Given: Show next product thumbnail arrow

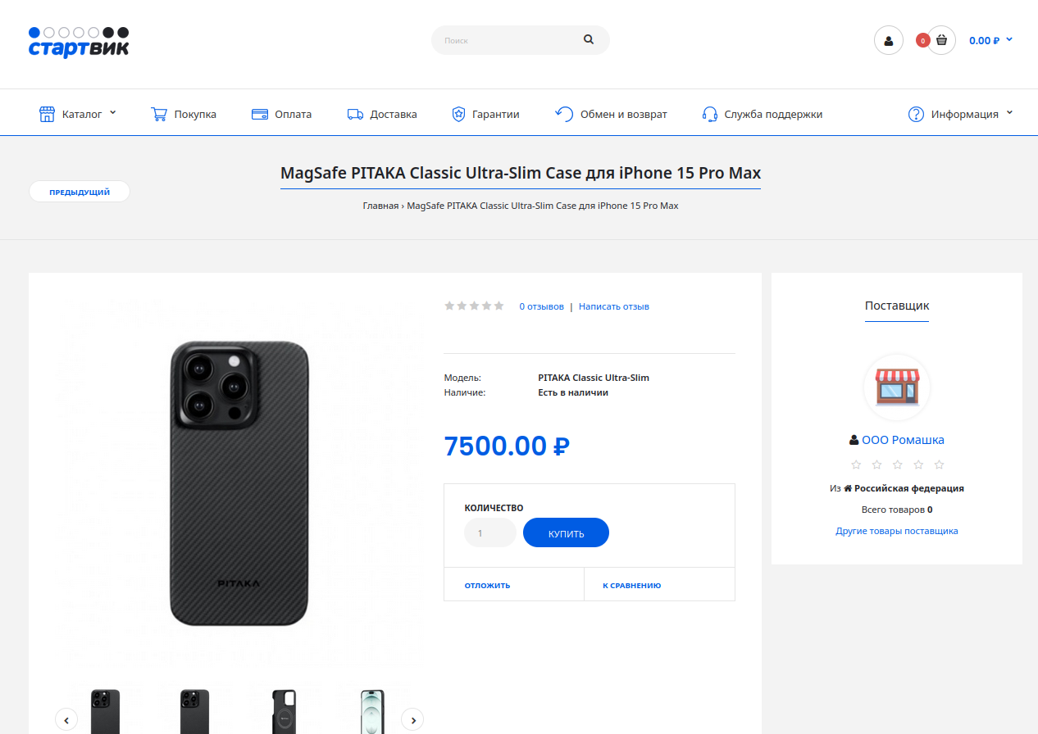Looking at the screenshot, I should click(x=412, y=719).
